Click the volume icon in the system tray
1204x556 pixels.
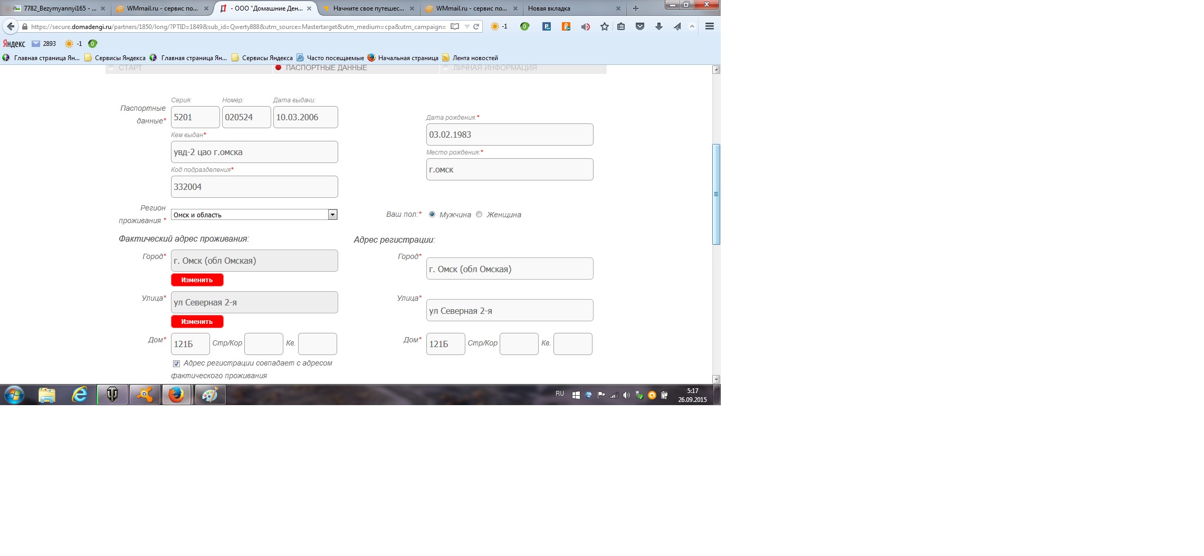626,395
